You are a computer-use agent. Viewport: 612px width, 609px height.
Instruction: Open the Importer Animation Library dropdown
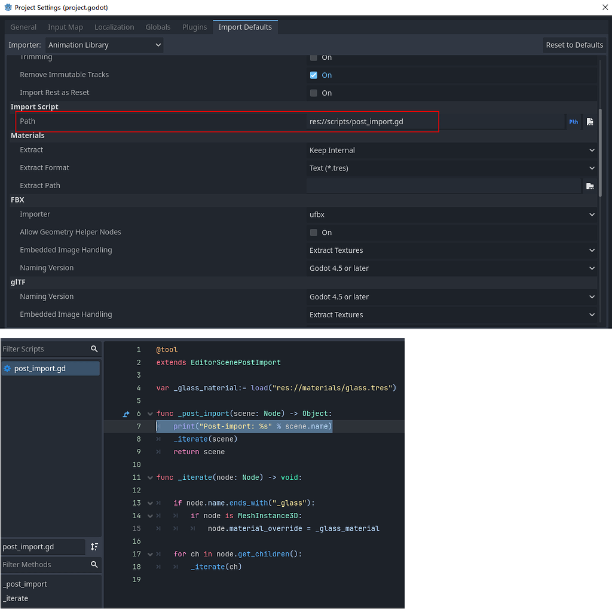pos(104,45)
